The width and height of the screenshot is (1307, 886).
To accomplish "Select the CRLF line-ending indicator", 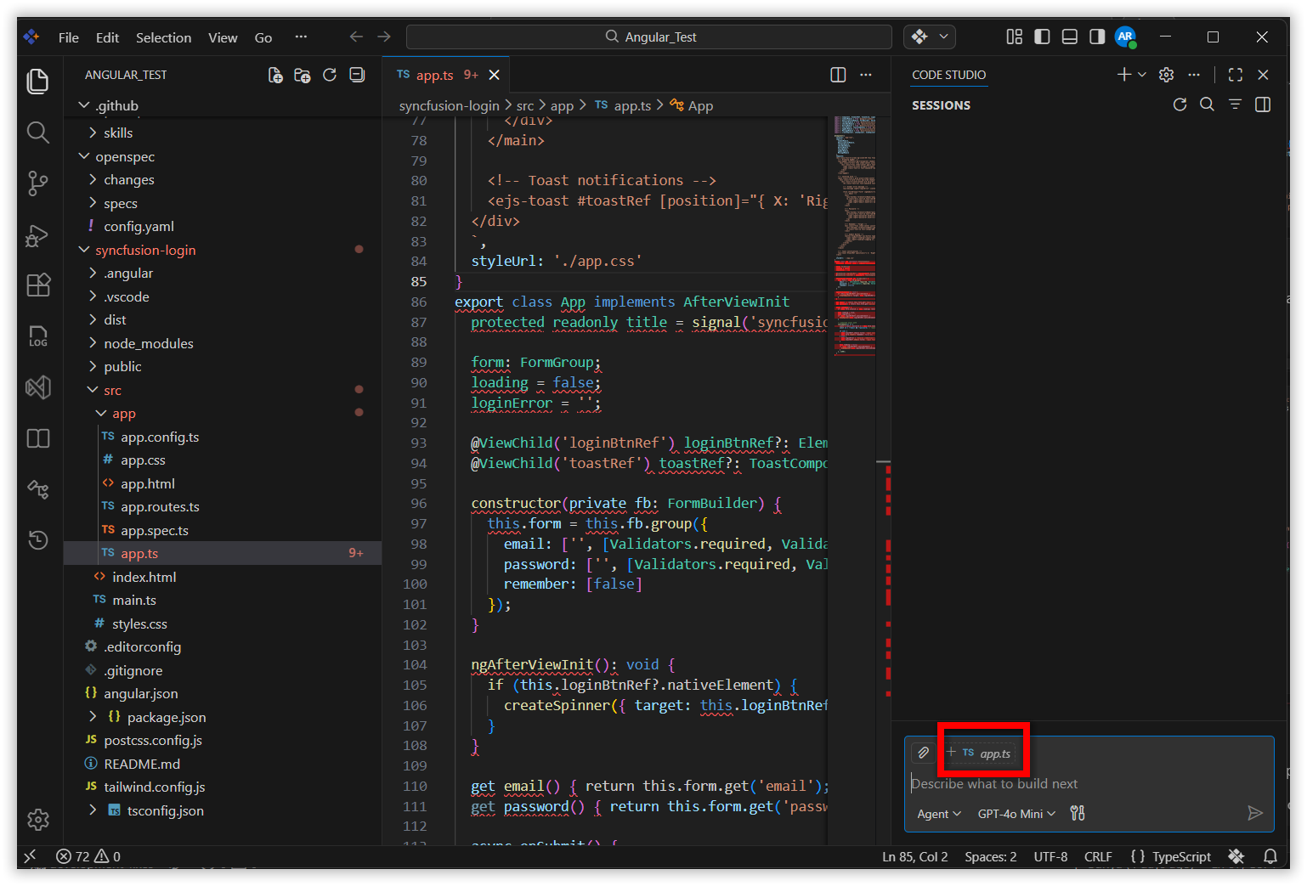I will pyautogui.click(x=1097, y=856).
